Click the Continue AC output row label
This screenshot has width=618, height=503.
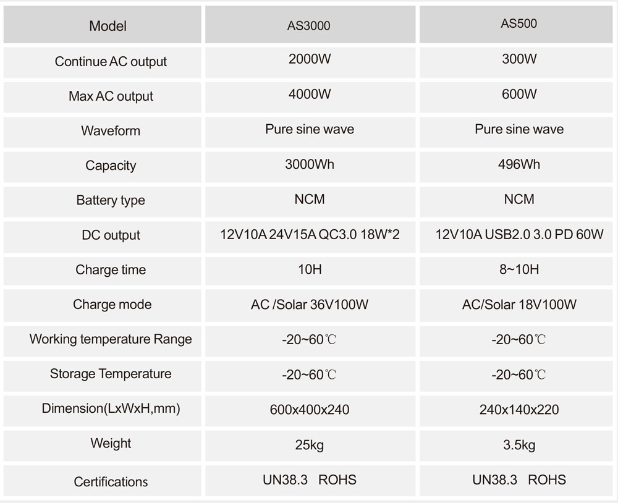pyautogui.click(x=111, y=62)
